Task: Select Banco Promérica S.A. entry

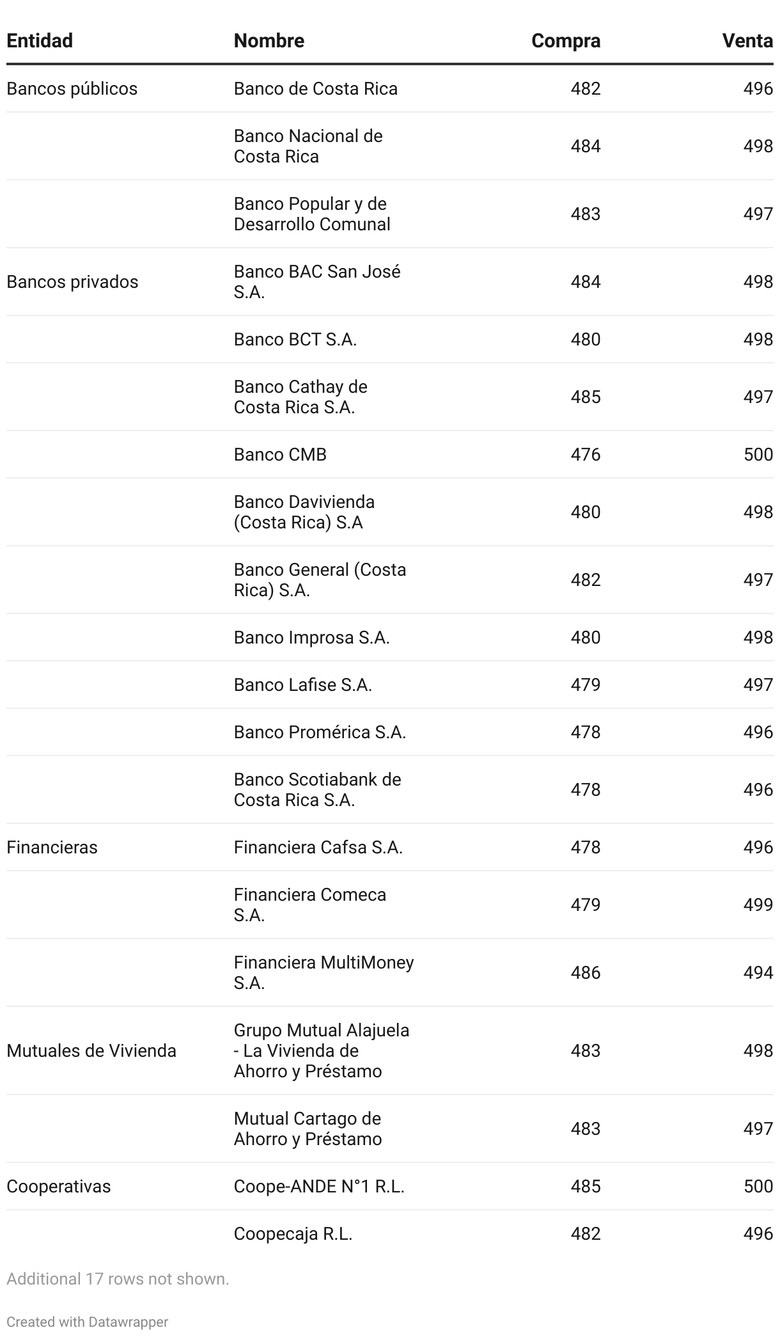Action: click(320, 732)
